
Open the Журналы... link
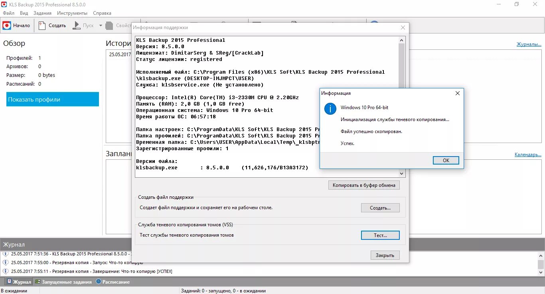pyautogui.click(x=529, y=44)
